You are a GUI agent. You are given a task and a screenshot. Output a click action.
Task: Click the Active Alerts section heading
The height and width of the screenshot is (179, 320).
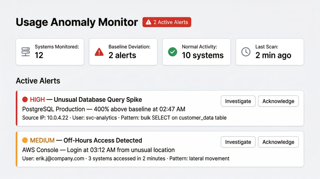pos(38,81)
